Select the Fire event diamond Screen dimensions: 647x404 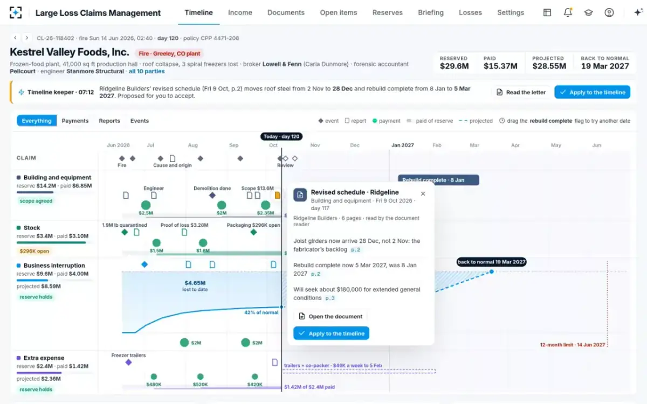pyautogui.click(x=122, y=158)
